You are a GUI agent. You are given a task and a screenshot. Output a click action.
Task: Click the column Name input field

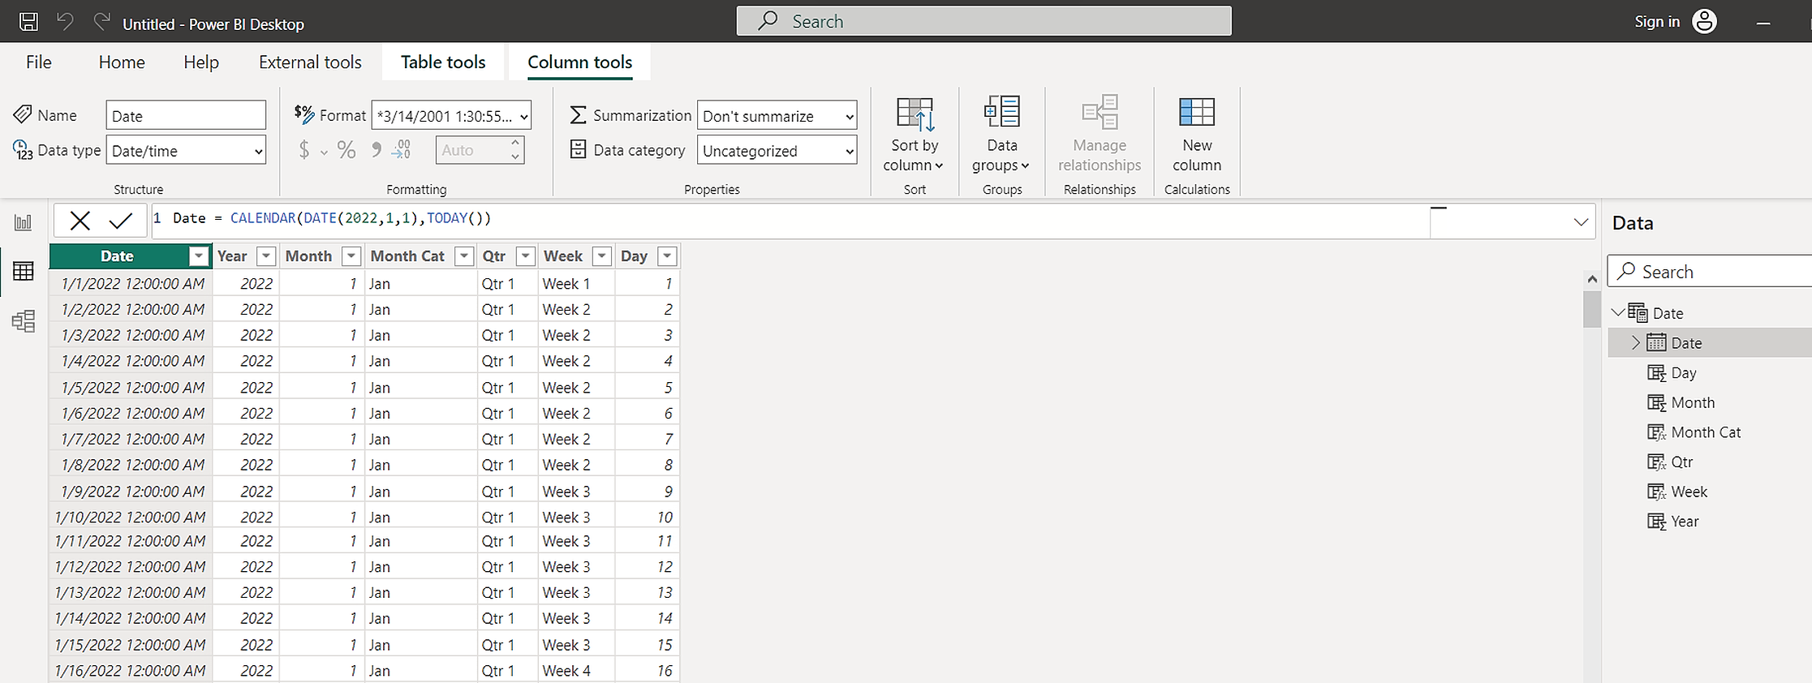click(x=186, y=116)
